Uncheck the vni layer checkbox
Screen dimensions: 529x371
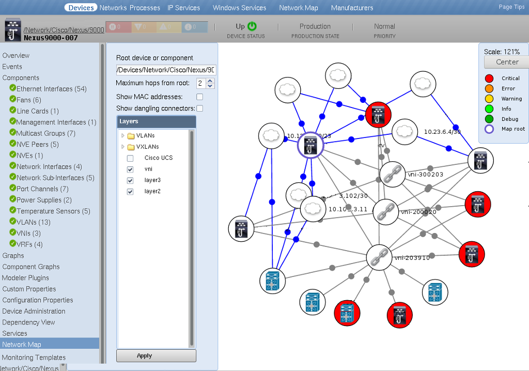click(130, 169)
